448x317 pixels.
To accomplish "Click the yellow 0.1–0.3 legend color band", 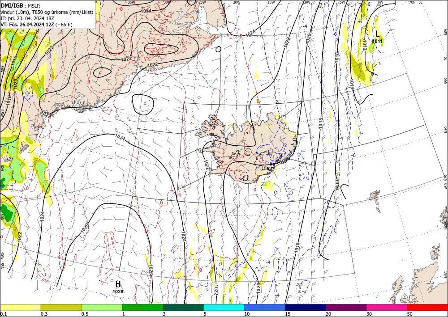I will pyautogui.click(x=20, y=307).
